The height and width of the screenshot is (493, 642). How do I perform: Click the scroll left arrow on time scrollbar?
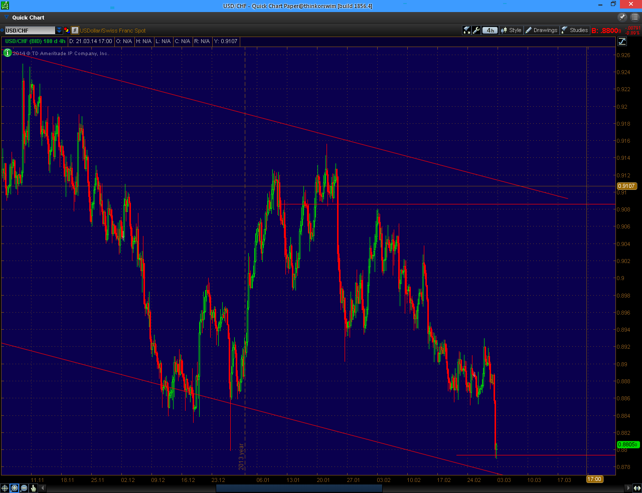pos(42,487)
